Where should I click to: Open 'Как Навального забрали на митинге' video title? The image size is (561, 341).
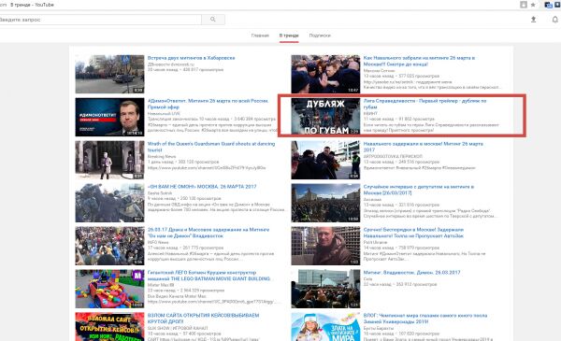(419, 61)
